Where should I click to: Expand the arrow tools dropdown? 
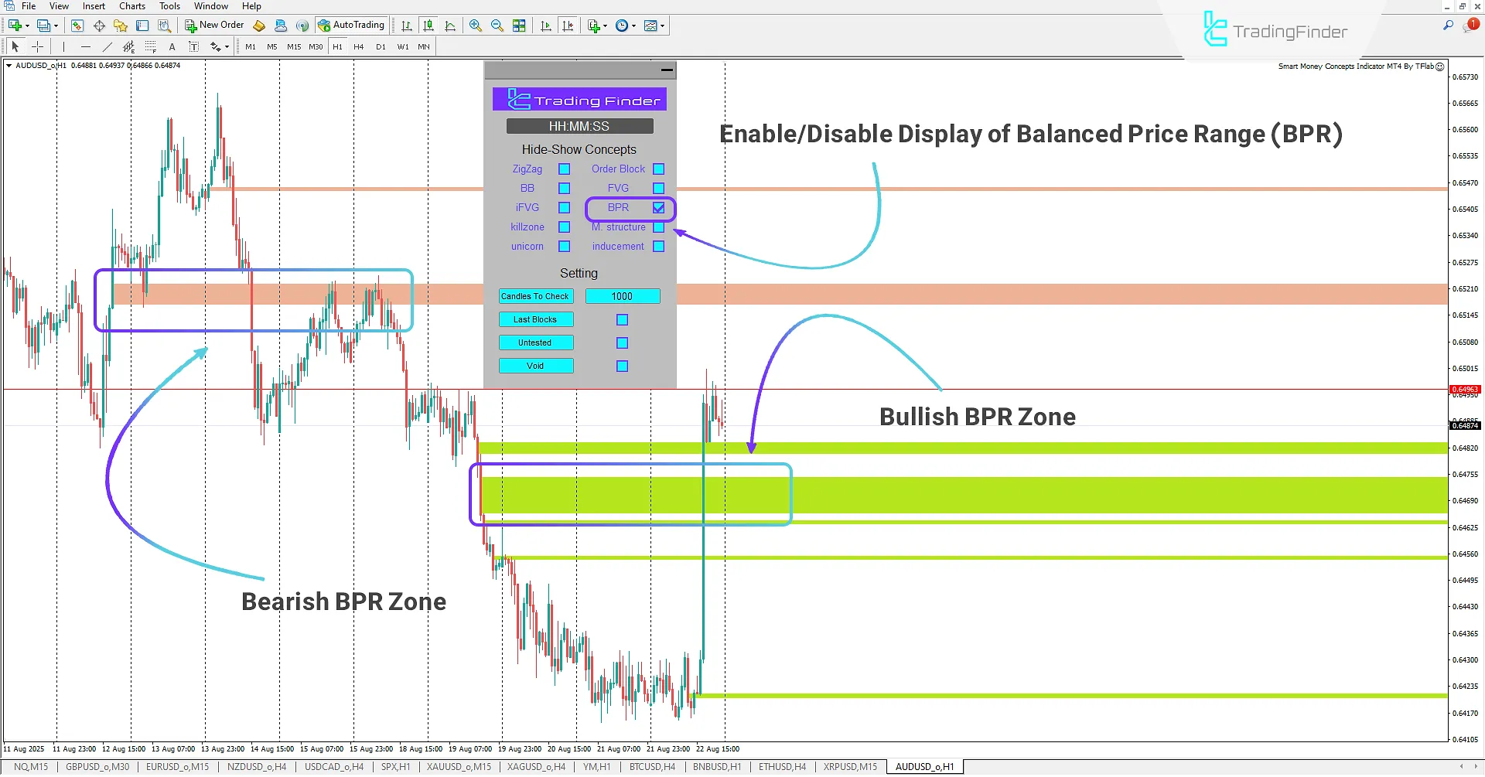point(227,46)
